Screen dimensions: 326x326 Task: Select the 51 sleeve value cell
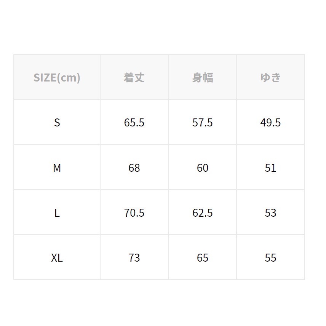270,168
